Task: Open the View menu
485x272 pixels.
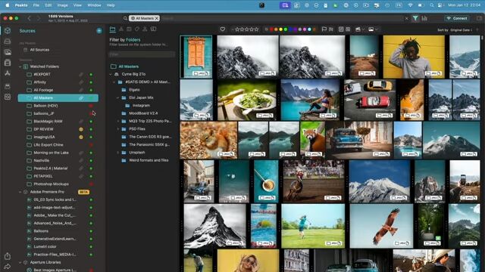Action: pos(77,5)
